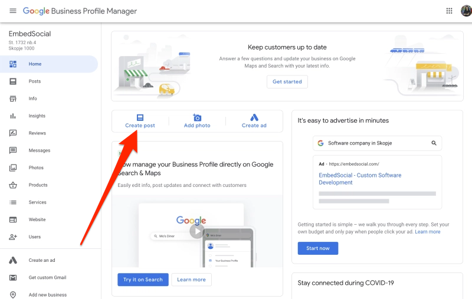Open the Posts menu item
This screenshot has width=472, height=299.
pos(49,81)
